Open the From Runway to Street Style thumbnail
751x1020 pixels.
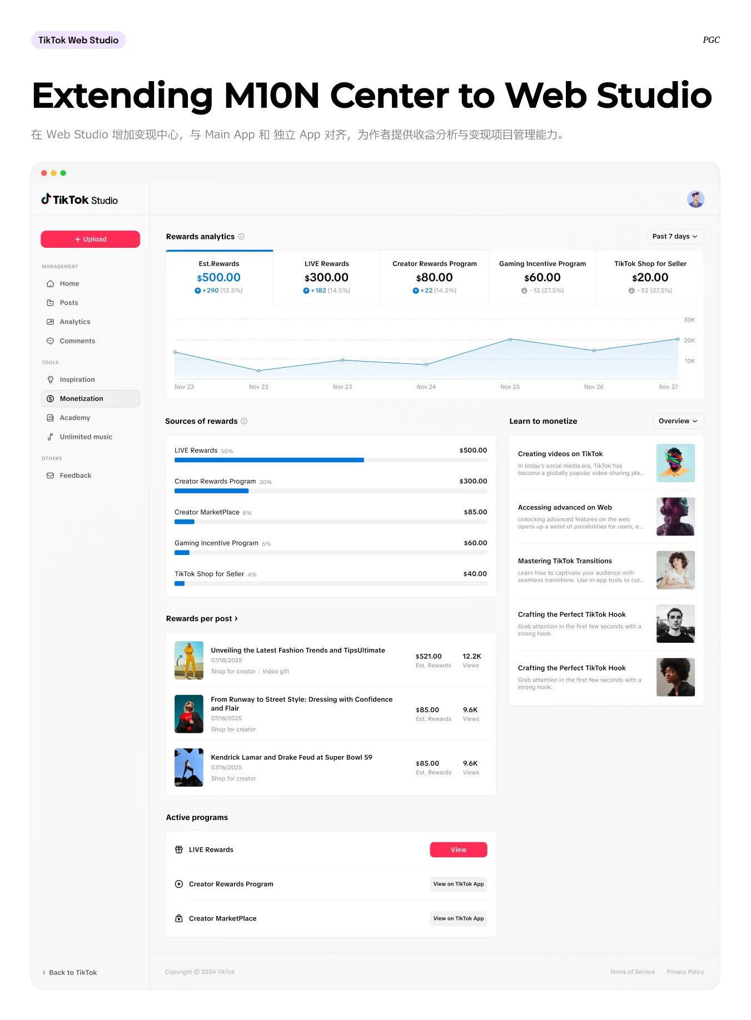[x=189, y=714]
